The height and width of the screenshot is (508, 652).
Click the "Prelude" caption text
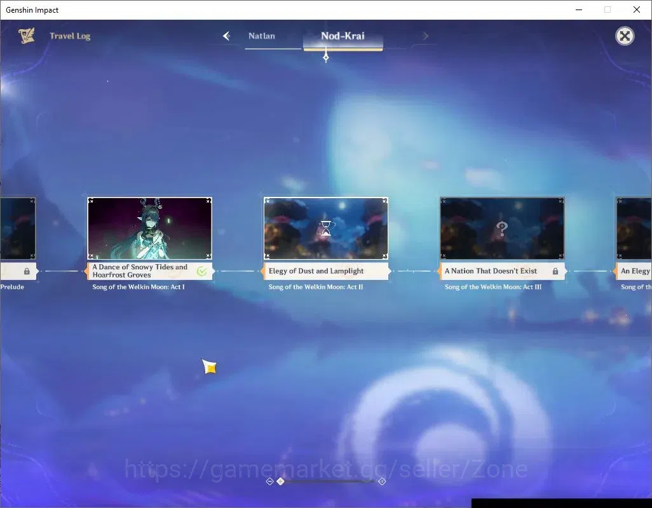12,287
